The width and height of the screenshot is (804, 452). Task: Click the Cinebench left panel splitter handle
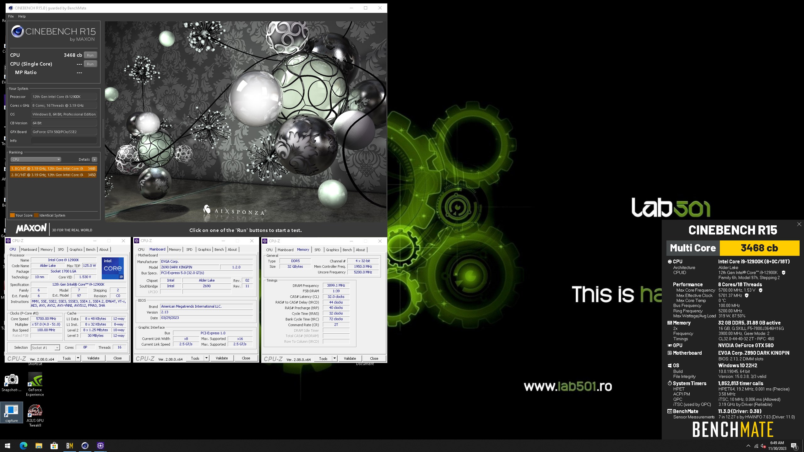pyautogui.click(x=103, y=128)
